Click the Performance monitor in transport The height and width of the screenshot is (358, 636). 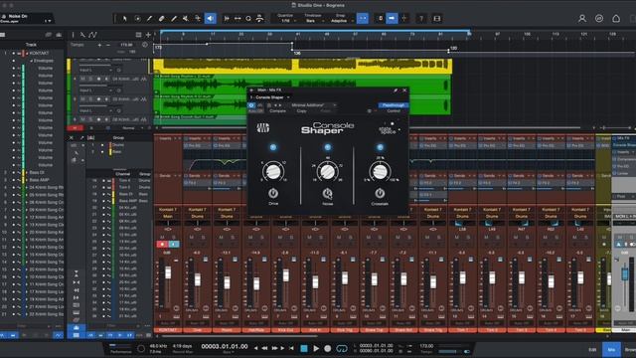click(120, 348)
